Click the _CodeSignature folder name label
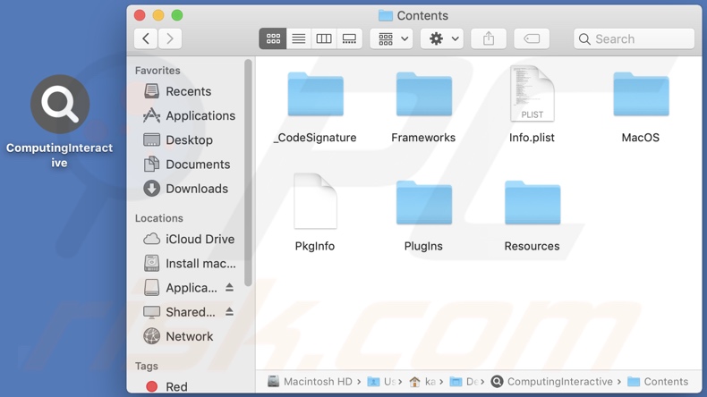The height and width of the screenshot is (397, 707). pos(315,138)
